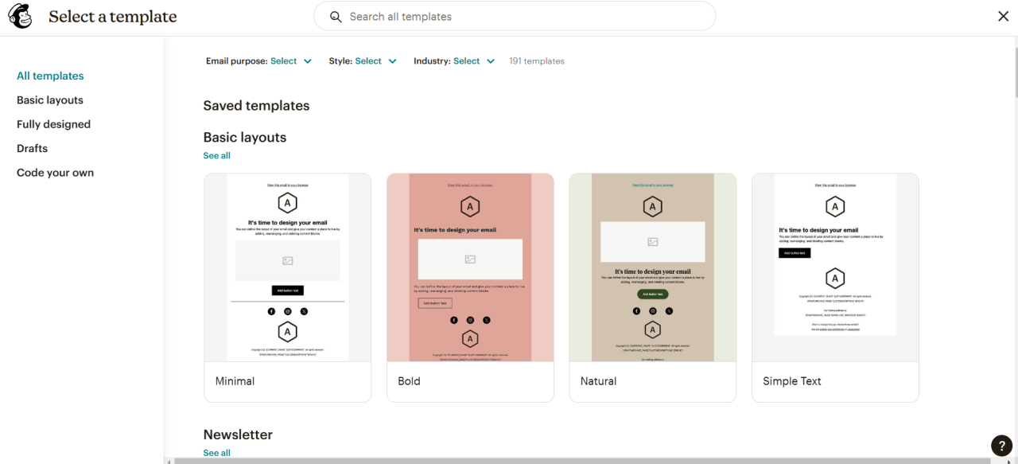Close the template picker with the X icon
Screen dimensions: 1018x464
point(1003,16)
